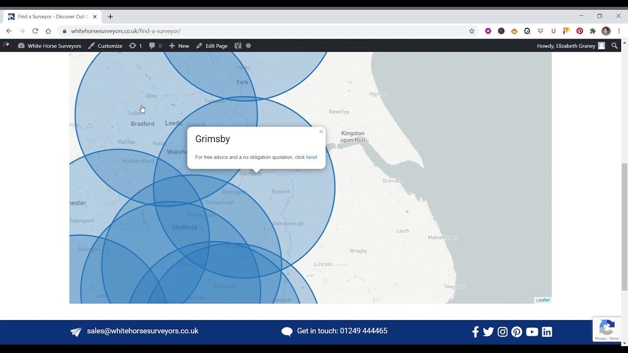The width and height of the screenshot is (628, 353).
Task: Open the Extensions puzzle menu
Action: tap(593, 31)
